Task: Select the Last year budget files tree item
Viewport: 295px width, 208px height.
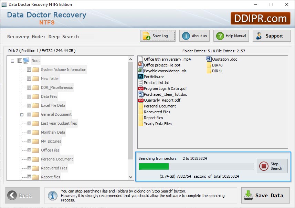Action: pos(59,123)
